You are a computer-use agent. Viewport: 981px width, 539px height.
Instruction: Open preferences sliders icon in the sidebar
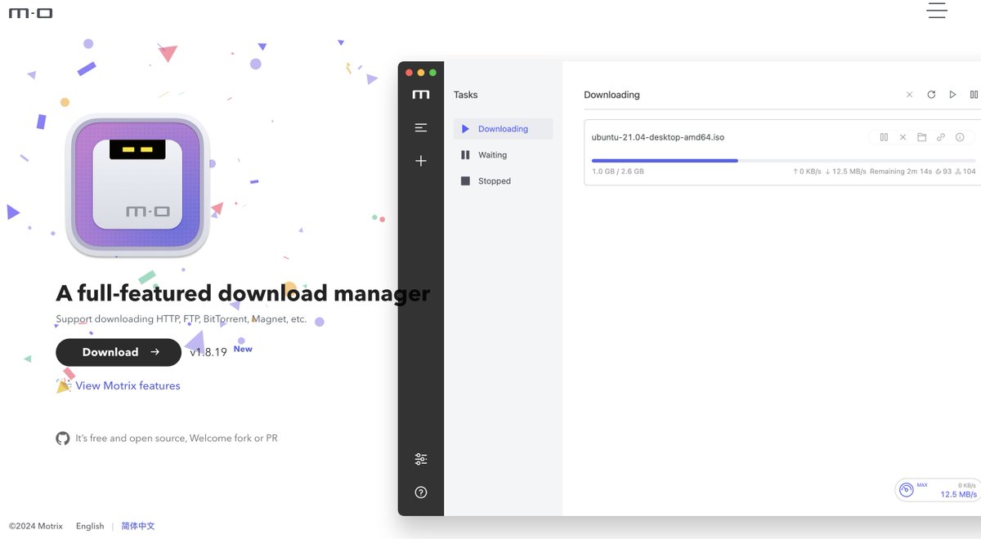point(421,459)
